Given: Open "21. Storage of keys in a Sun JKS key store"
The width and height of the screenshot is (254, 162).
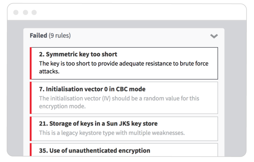Looking at the screenshot, I should 98,124.
